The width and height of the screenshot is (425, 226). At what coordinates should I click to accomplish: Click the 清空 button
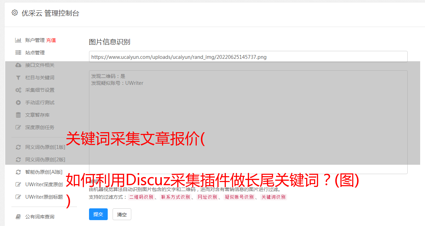[x=122, y=214]
